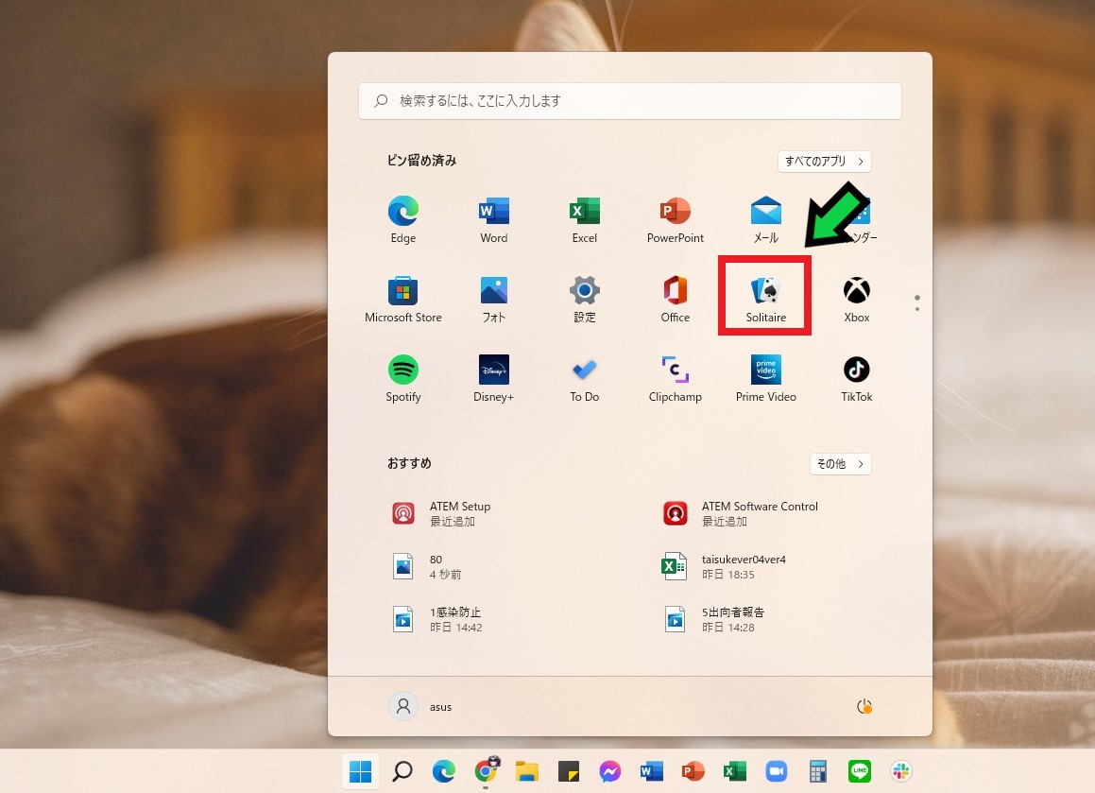Launch Spotify from the pinned apps

coord(403,378)
